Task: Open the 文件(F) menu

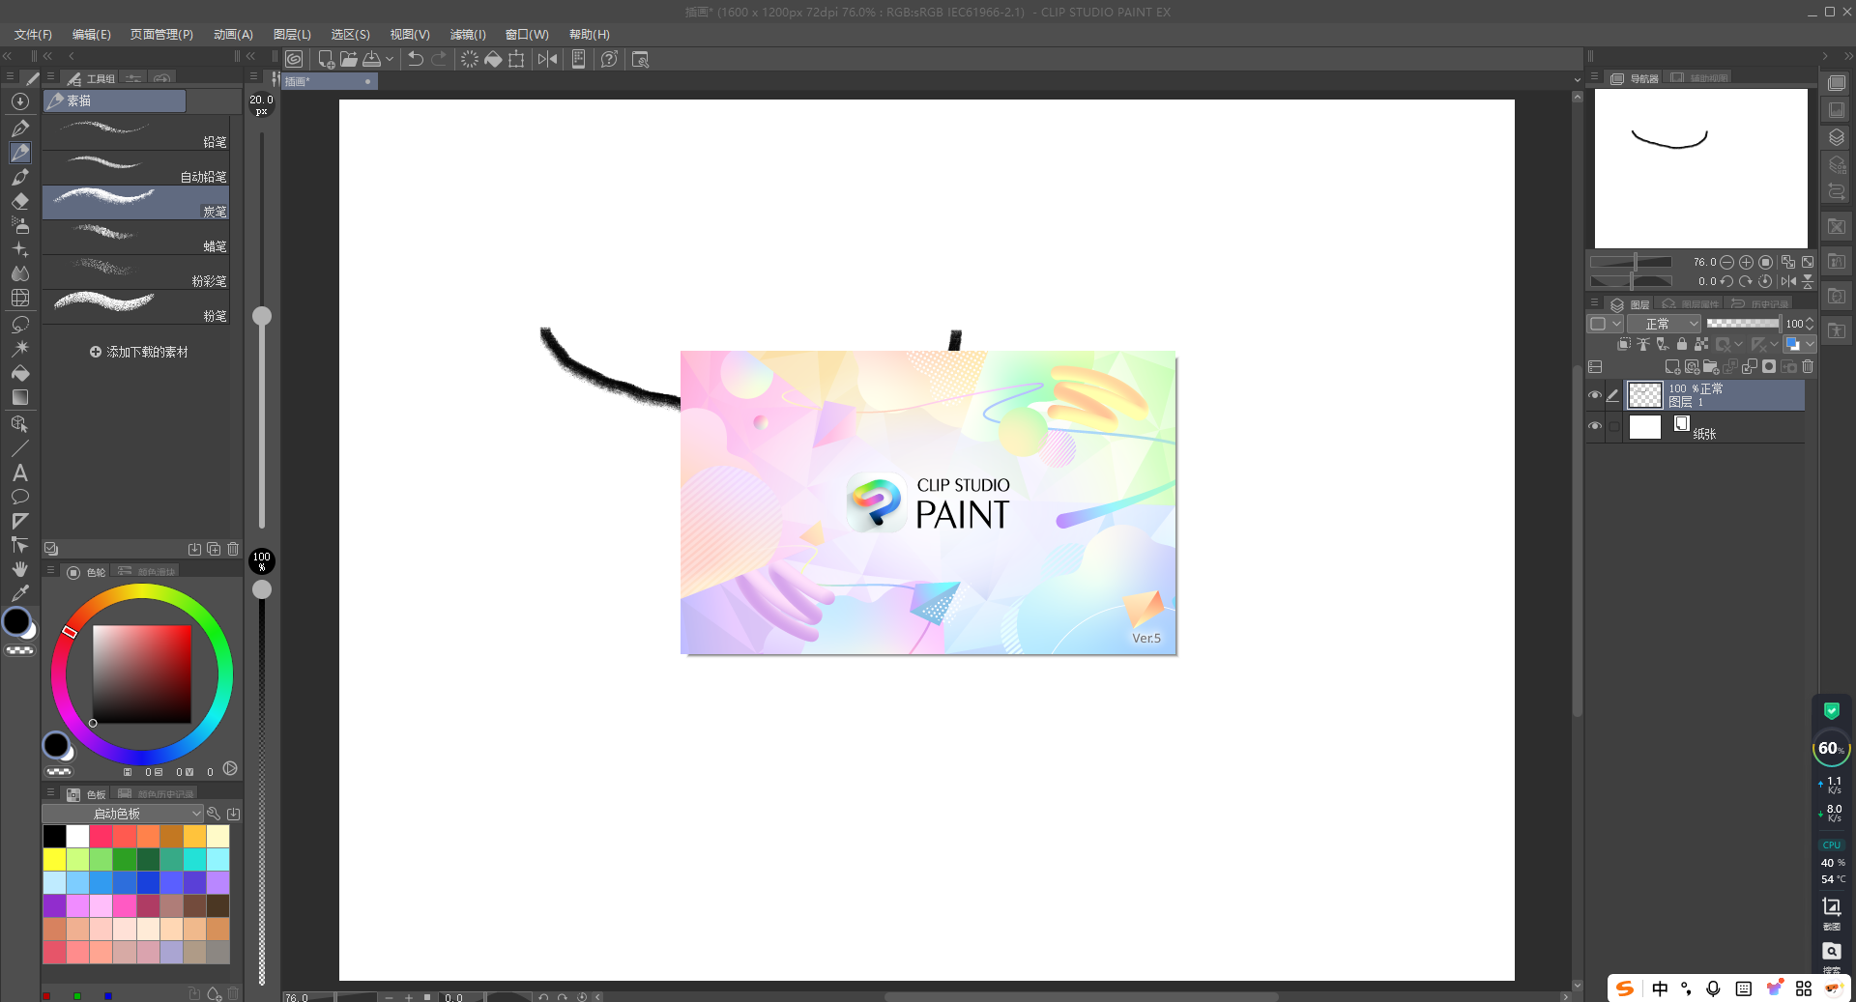Action: click(x=31, y=35)
